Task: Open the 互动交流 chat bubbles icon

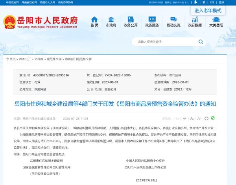Action: pyautogui.click(x=173, y=20)
